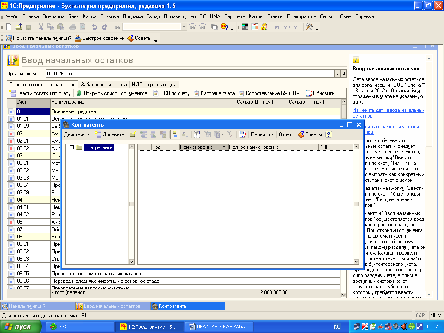The height and width of the screenshot is (333, 444).
Task: Click the Код column header
Action: click(x=165, y=147)
